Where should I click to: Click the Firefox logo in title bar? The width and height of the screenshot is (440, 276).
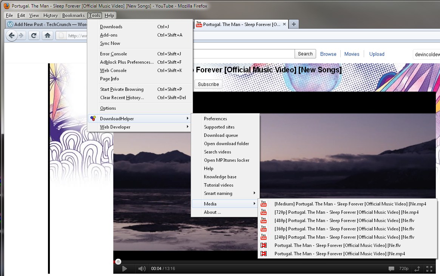(7, 6)
